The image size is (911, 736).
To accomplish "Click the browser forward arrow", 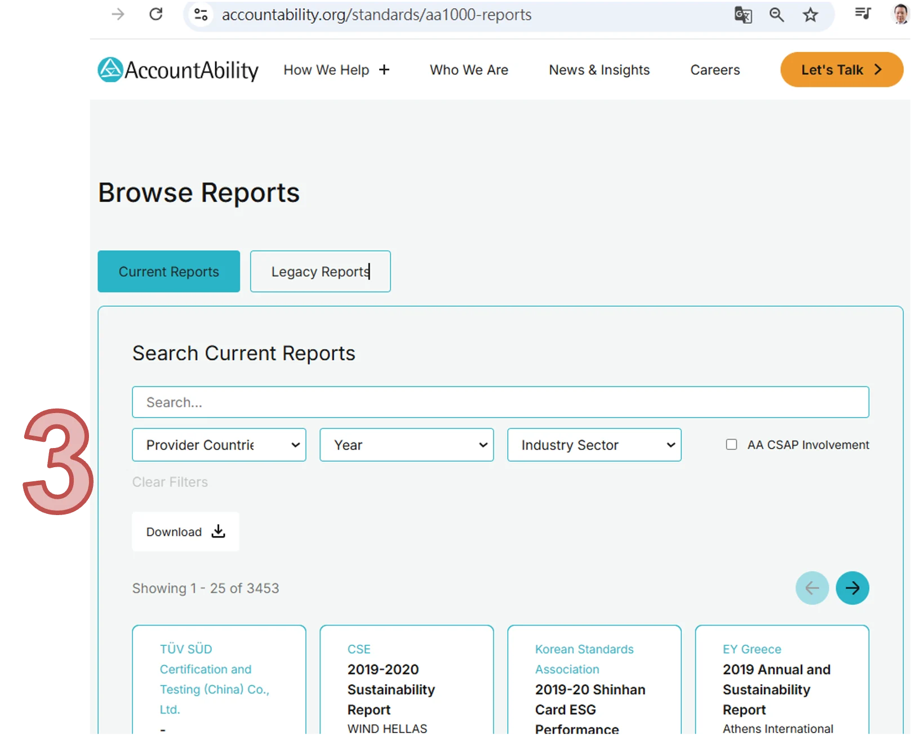I will tap(118, 14).
